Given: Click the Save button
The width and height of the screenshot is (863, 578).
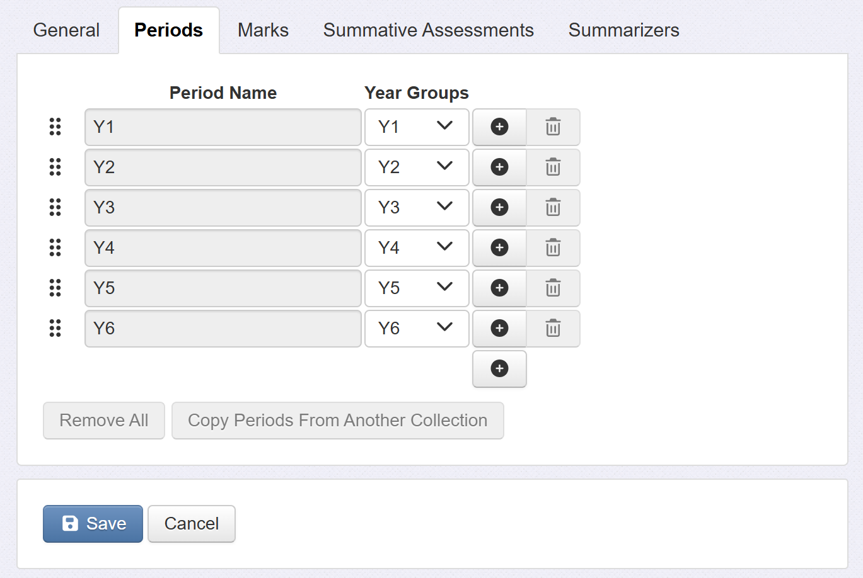Looking at the screenshot, I should (x=93, y=524).
